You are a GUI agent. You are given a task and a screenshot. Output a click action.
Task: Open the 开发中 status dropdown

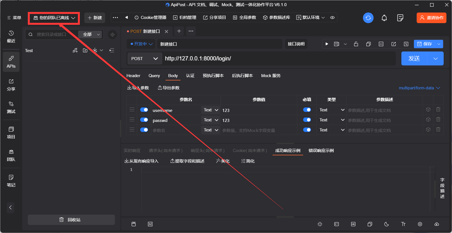142,44
